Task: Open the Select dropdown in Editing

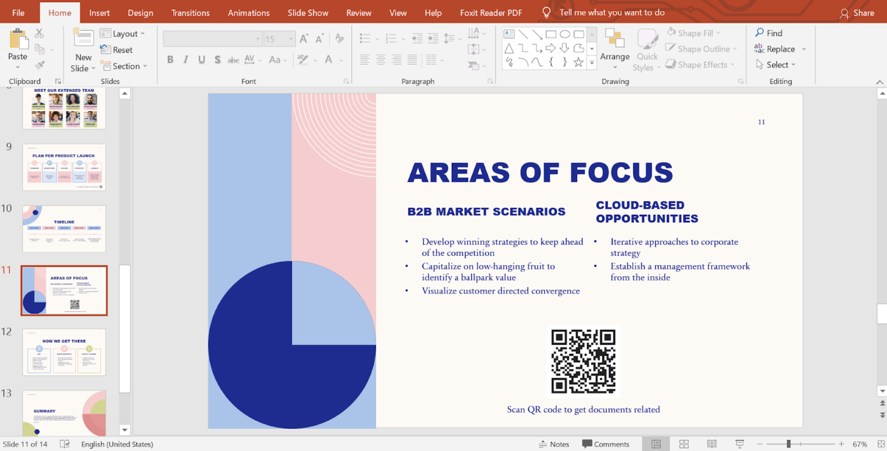Action: [776, 65]
